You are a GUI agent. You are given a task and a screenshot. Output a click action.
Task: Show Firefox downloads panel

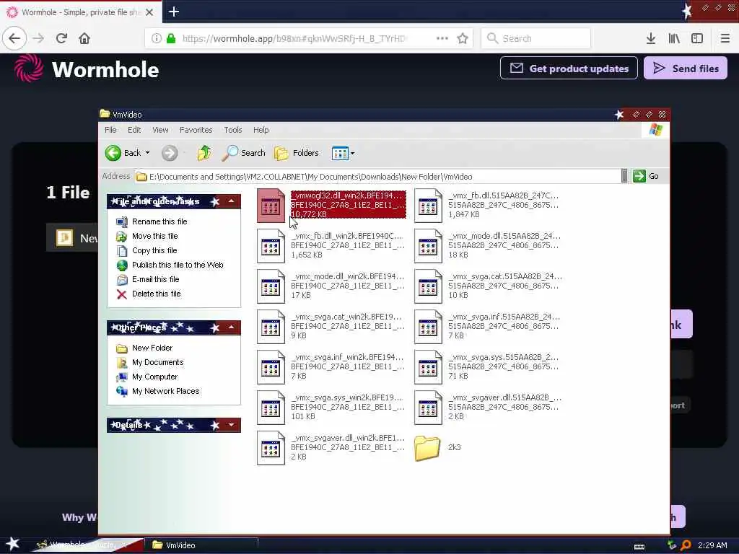pyautogui.click(x=651, y=38)
